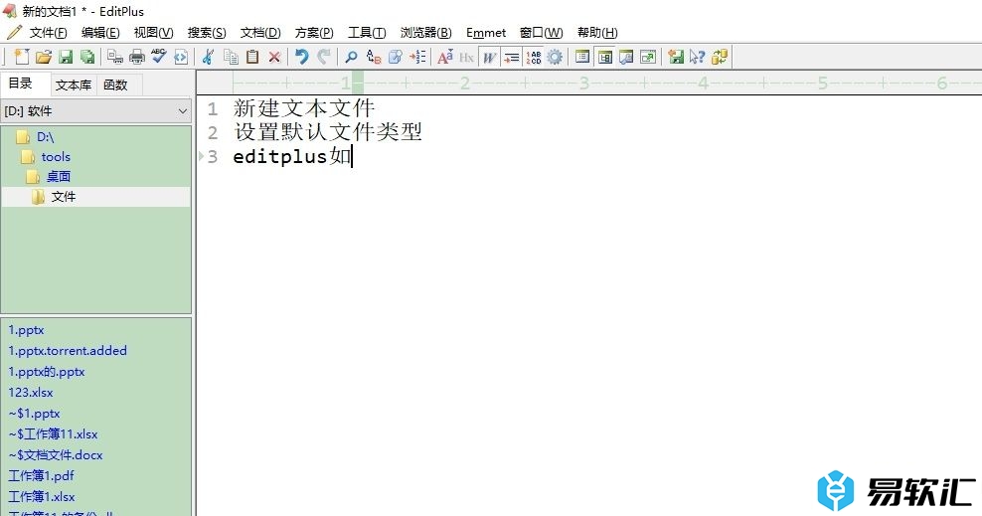Open print preview from the toolbar
The image size is (982, 516).
114,57
